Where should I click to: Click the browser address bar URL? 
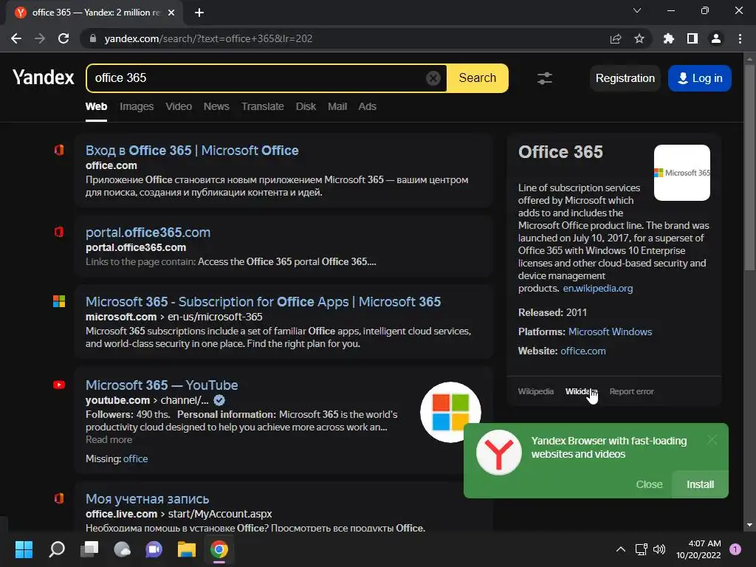(x=208, y=38)
